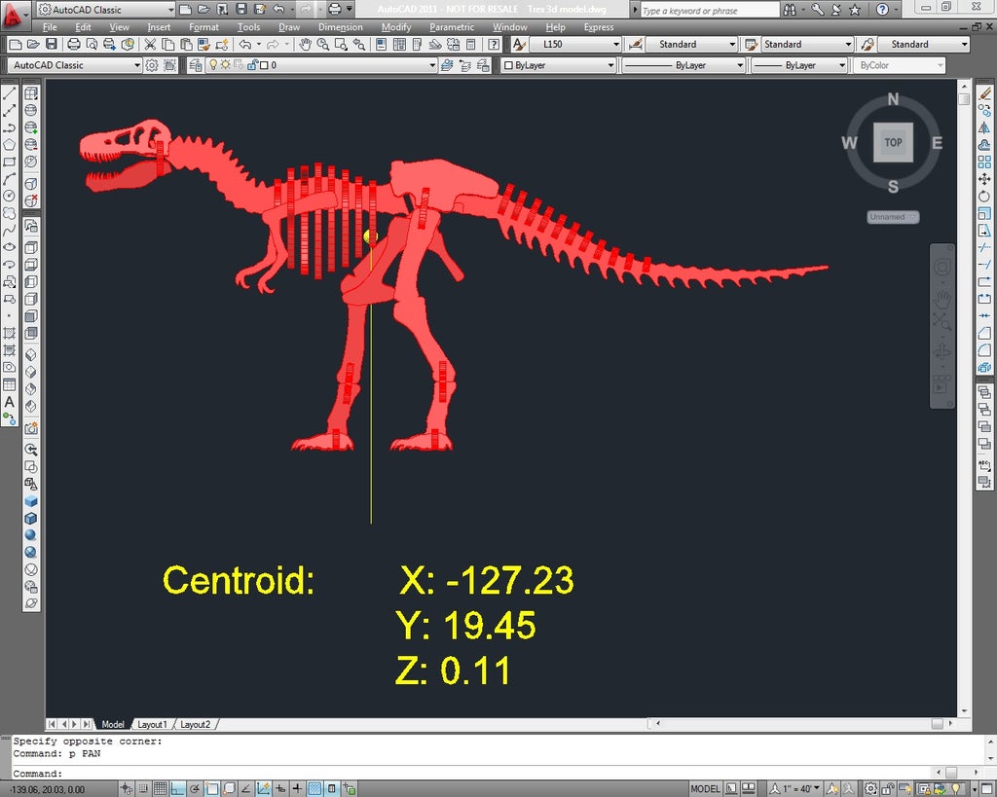Toggle Grid Display in status bar
This screenshot has height=797, width=997.
click(161, 789)
